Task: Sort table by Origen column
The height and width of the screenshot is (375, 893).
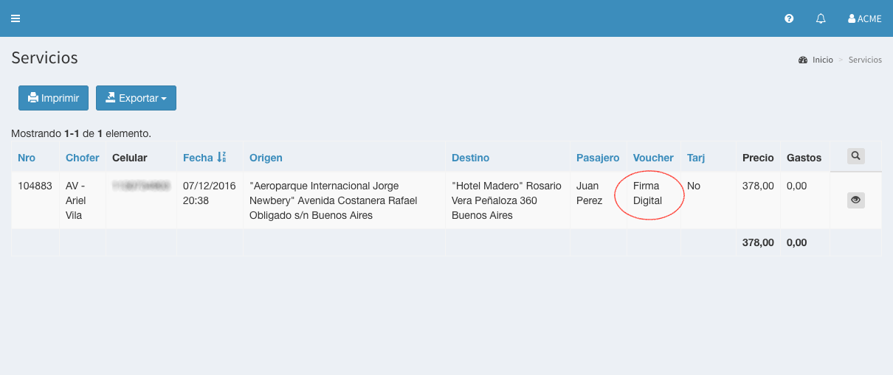Action: coord(266,158)
